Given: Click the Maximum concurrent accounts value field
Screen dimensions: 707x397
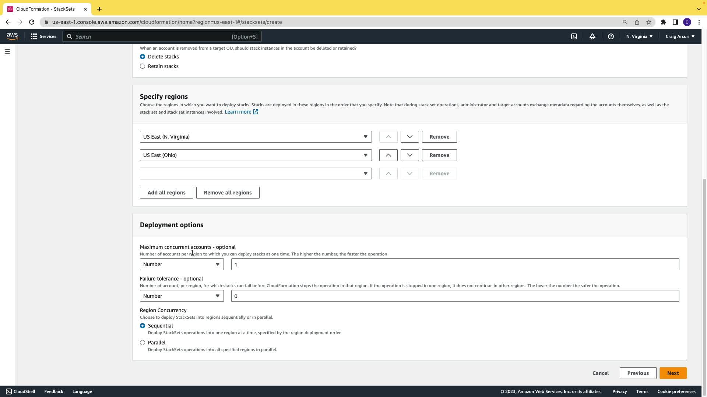Looking at the screenshot, I should tap(455, 264).
